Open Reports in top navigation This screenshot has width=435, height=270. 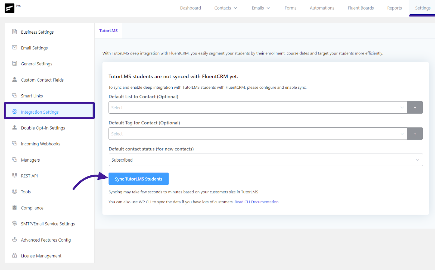tap(394, 8)
